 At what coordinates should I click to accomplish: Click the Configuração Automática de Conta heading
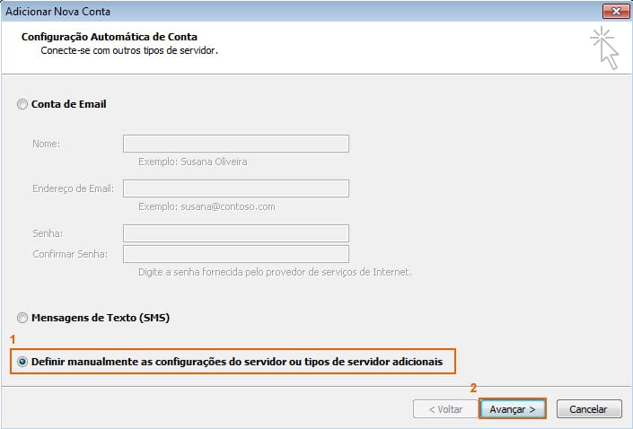[109, 37]
